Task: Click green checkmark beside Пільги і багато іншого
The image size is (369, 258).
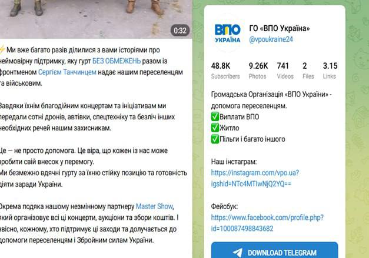Action: (215, 139)
